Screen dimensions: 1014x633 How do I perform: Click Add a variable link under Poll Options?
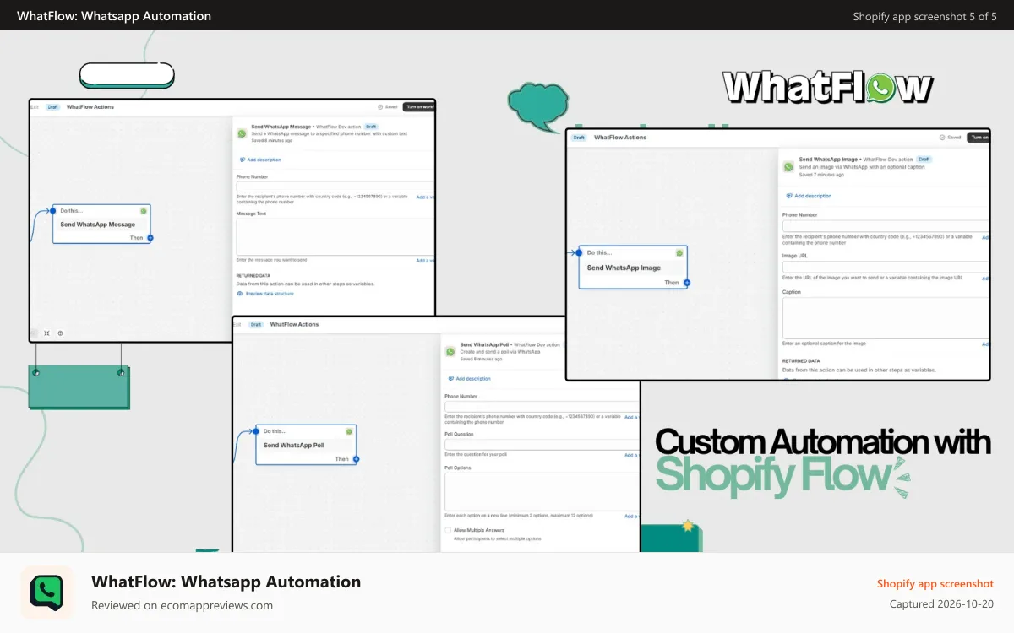coord(632,516)
